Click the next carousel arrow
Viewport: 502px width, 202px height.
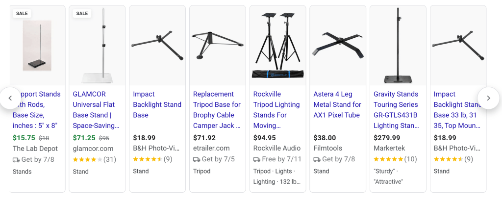(488, 98)
